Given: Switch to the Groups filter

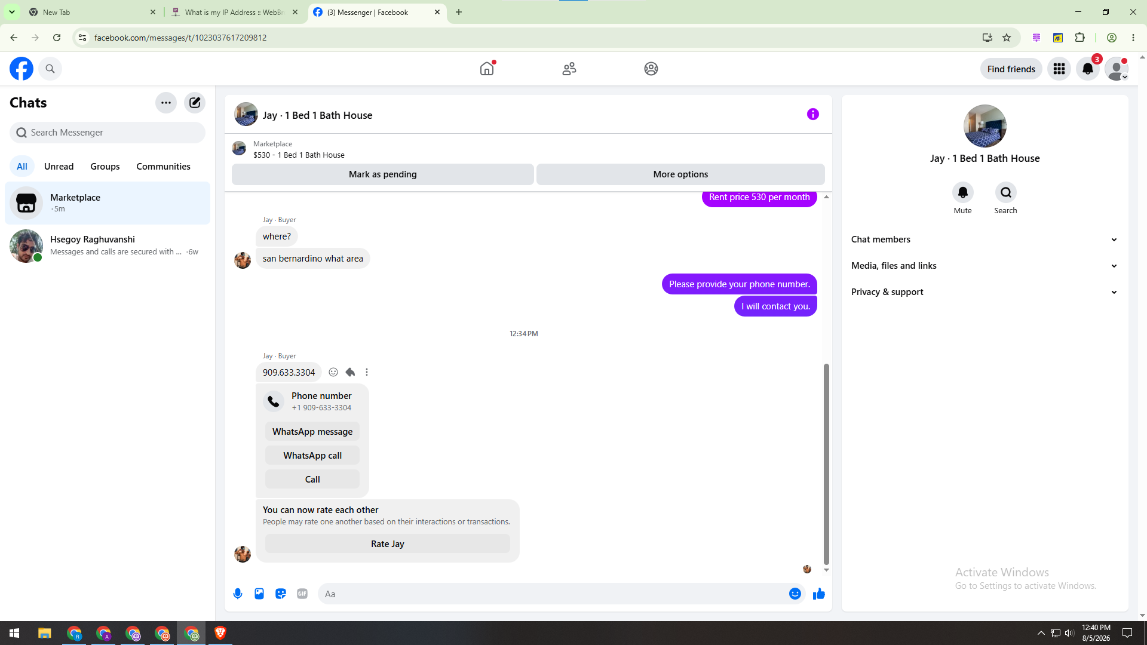Looking at the screenshot, I should [105, 167].
